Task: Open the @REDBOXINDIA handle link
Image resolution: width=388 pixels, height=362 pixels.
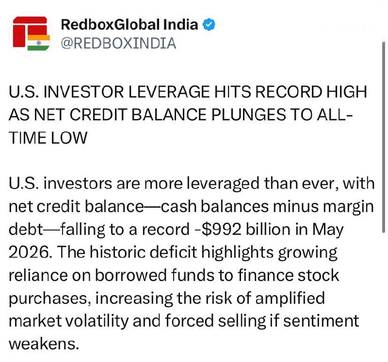Action: tap(118, 43)
